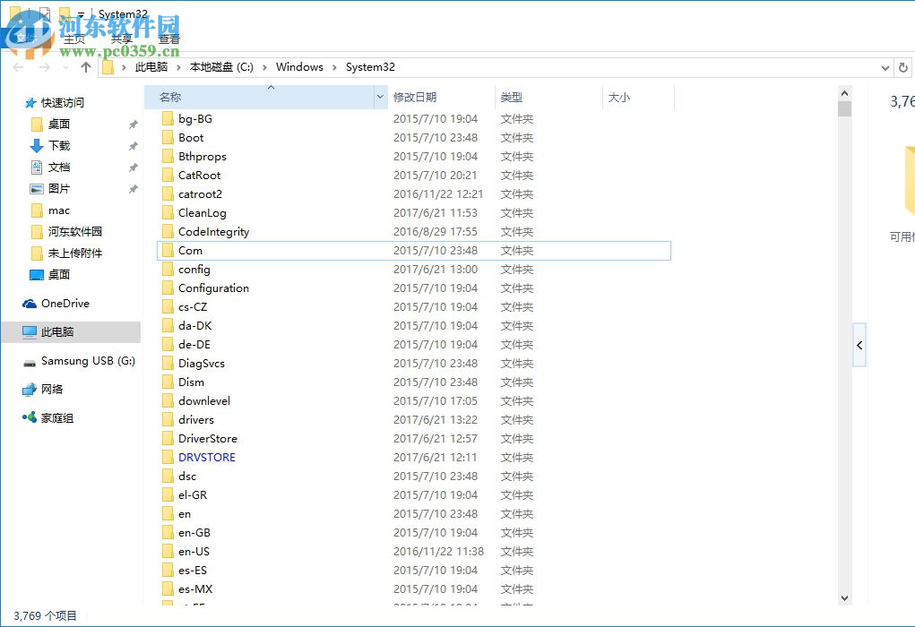Open the Quick Access Toolbar customize dropdown

tap(82, 14)
